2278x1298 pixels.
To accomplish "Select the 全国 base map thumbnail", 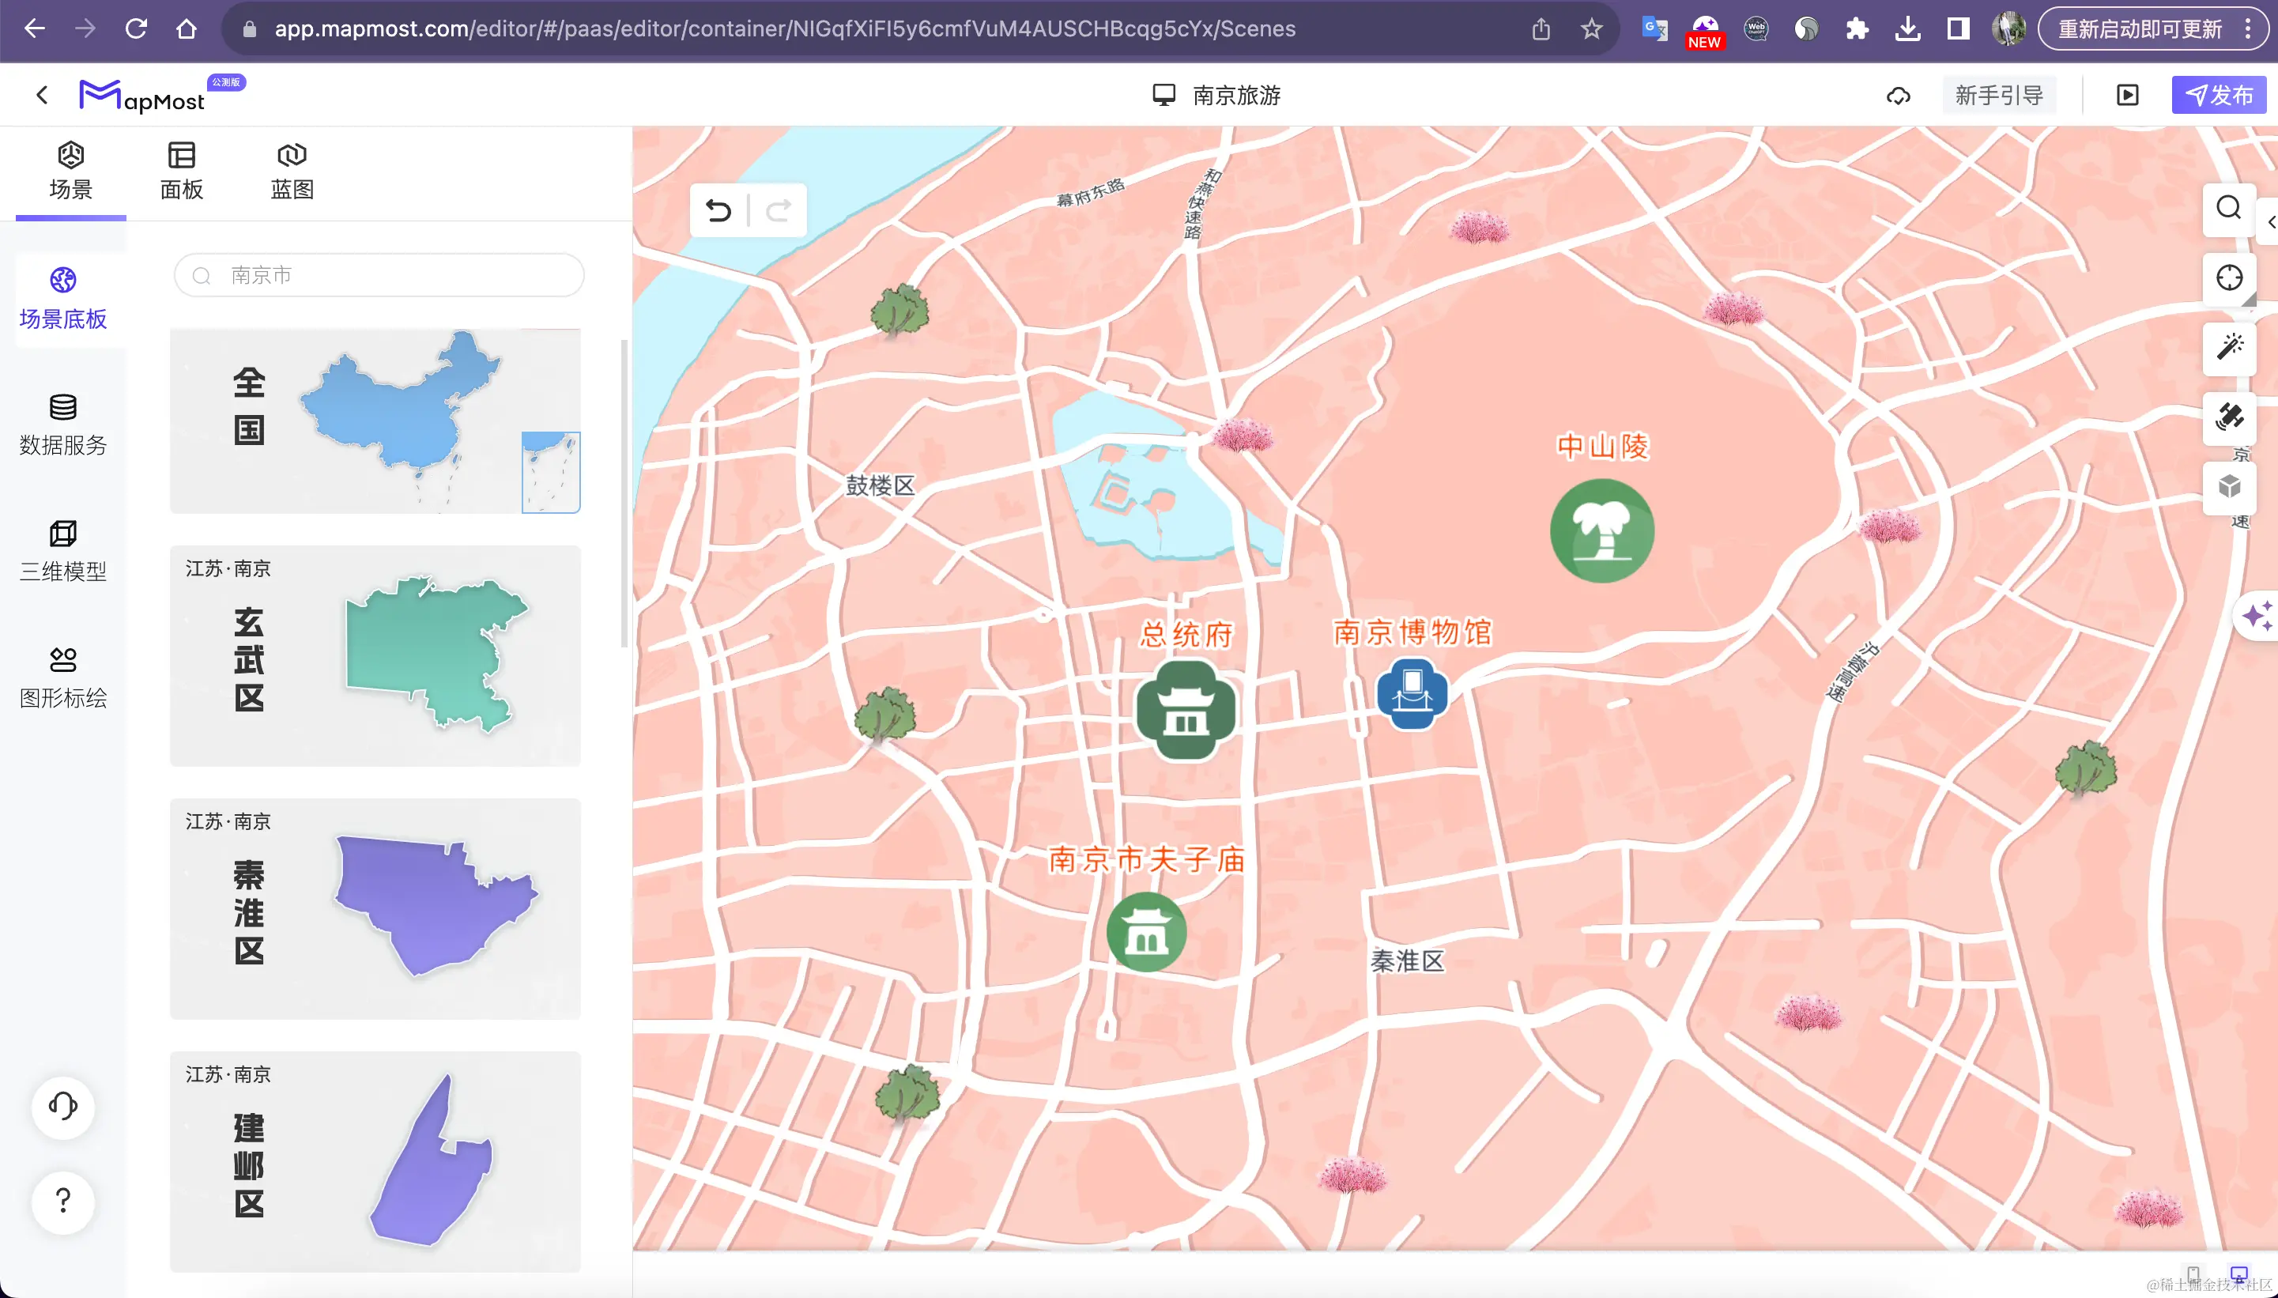I will (375, 421).
